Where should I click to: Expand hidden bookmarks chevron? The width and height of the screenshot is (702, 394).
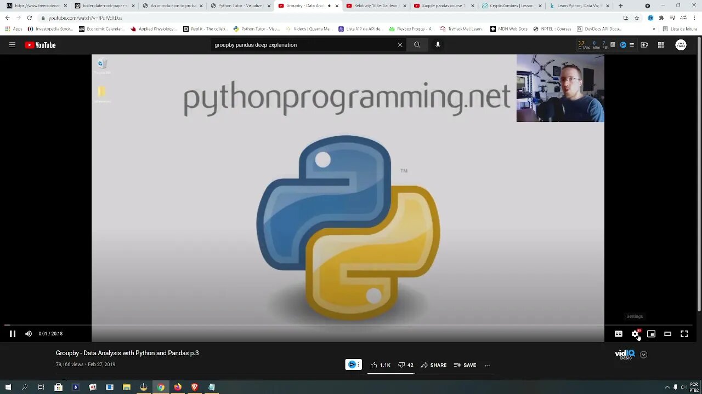tap(654, 29)
